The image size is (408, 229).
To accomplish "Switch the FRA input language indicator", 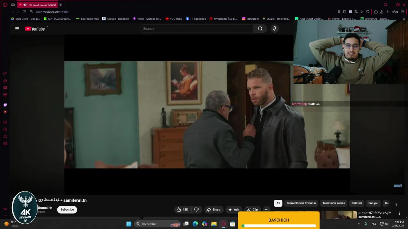I will (x=374, y=224).
